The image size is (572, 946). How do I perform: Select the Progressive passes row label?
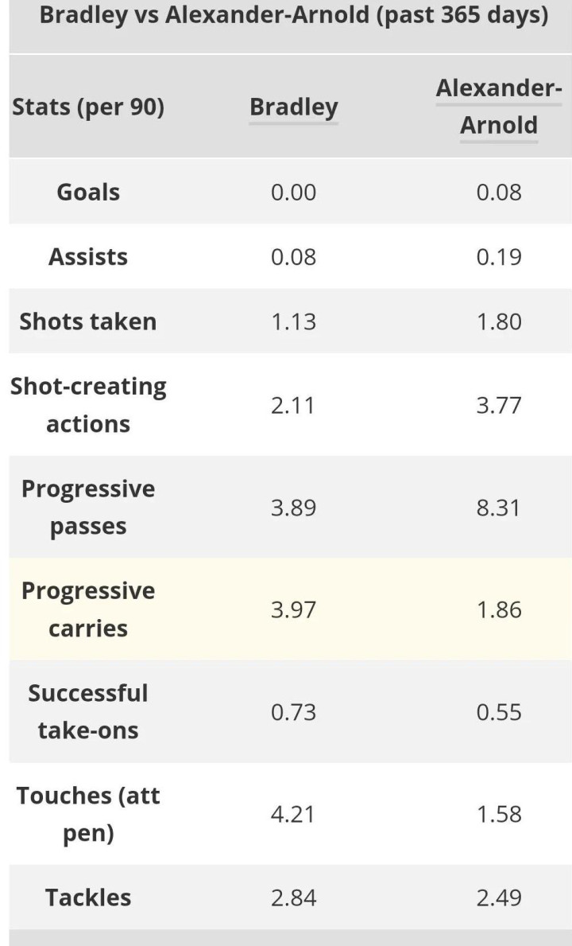pos(88,508)
